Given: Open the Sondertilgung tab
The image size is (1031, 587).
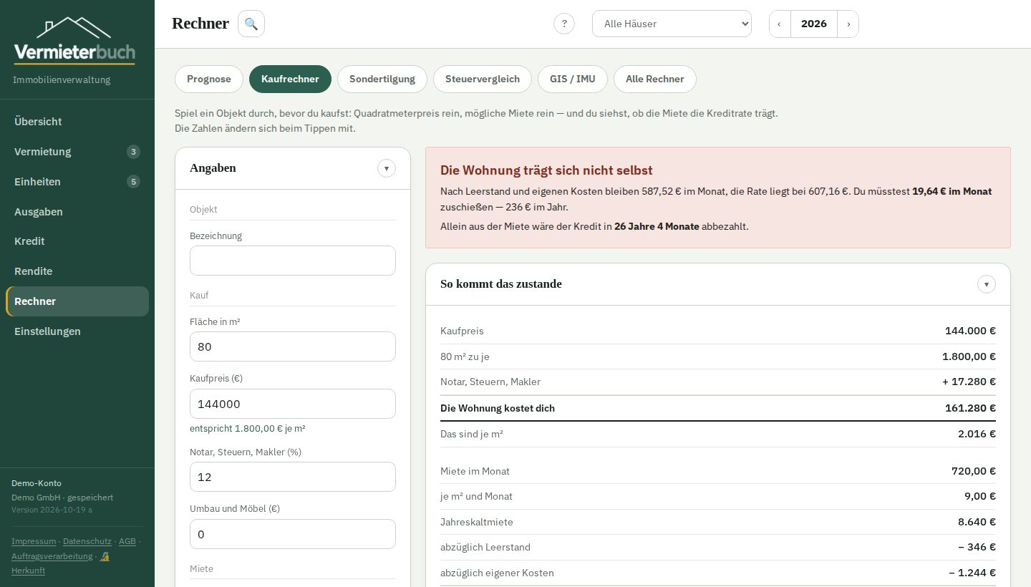Looking at the screenshot, I should [382, 79].
